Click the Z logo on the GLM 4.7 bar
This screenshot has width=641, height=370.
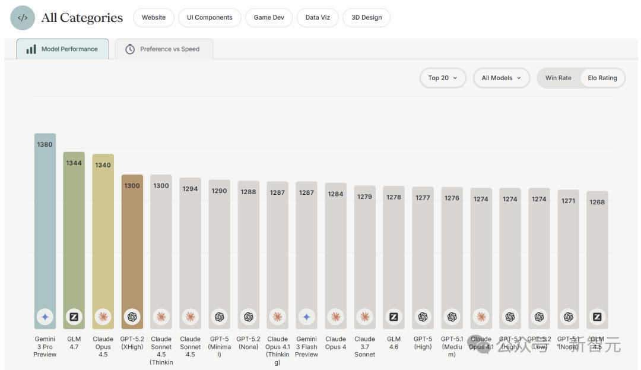74,317
